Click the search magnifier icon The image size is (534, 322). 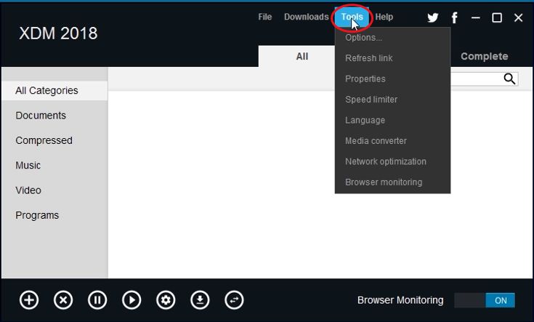(509, 79)
